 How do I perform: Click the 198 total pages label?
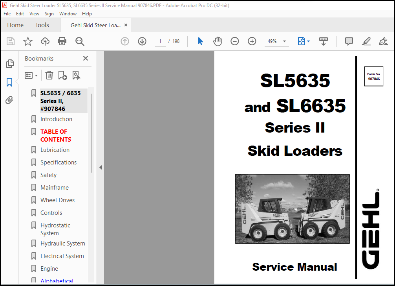pyautogui.click(x=176, y=41)
